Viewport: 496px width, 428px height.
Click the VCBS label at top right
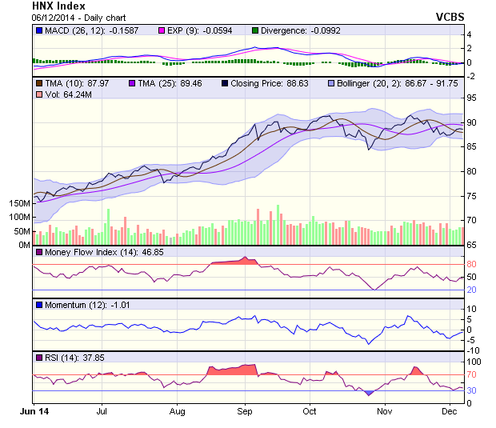(x=449, y=17)
